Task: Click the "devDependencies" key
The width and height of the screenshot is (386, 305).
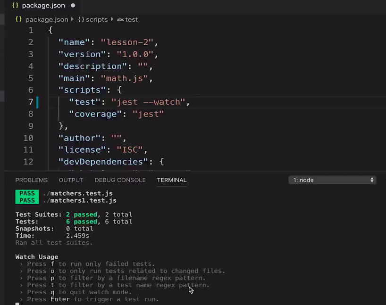Action: pos(103,162)
